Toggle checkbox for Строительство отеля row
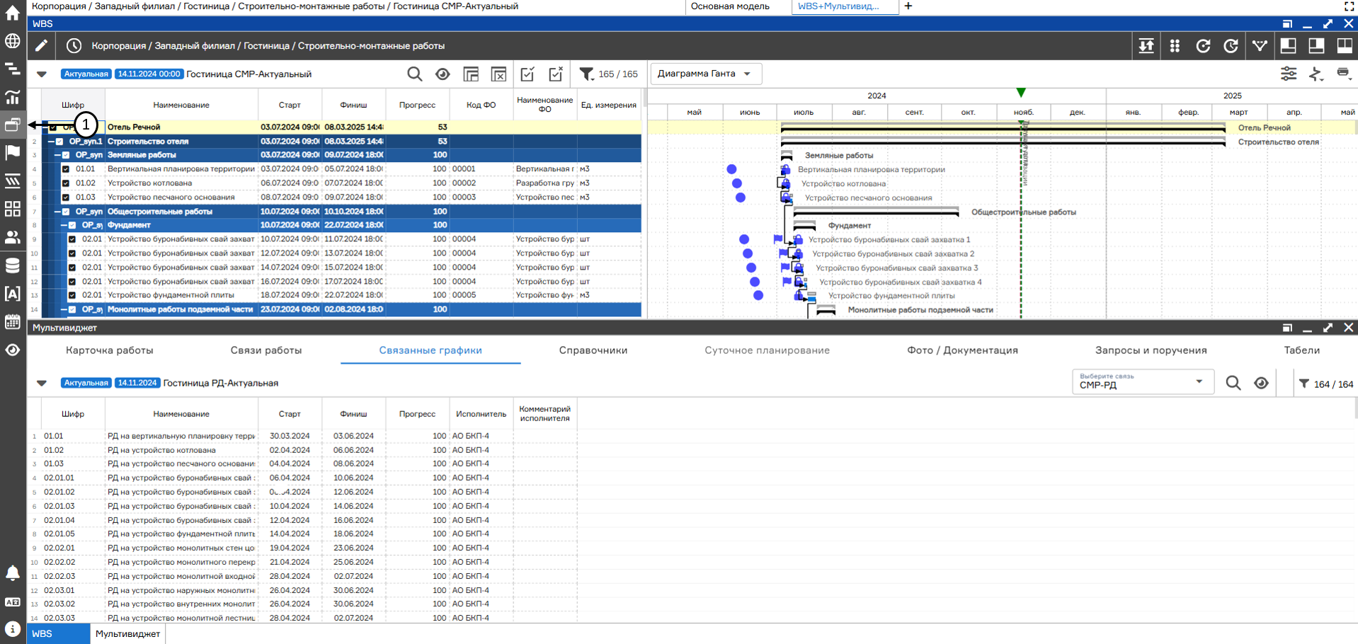Viewport: 1358px width, 644px height. click(x=59, y=142)
